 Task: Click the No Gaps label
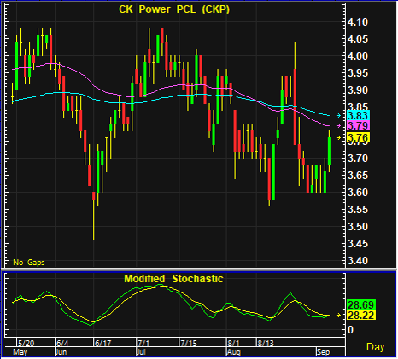click(x=29, y=263)
